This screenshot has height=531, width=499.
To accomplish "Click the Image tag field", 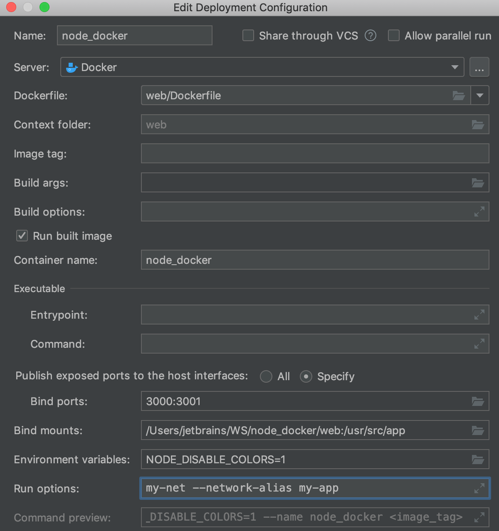I will coord(315,153).
